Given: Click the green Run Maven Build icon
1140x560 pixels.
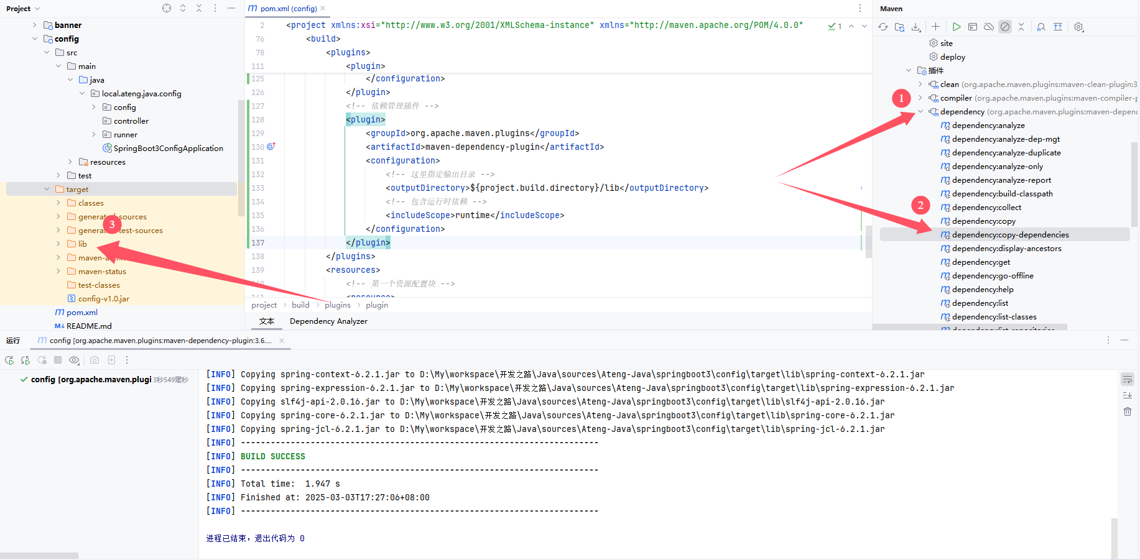Looking at the screenshot, I should [x=957, y=27].
